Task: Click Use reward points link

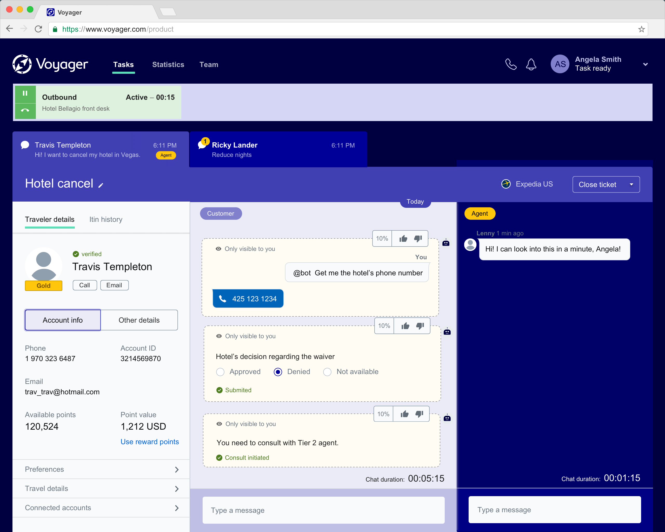Action: pos(150,442)
